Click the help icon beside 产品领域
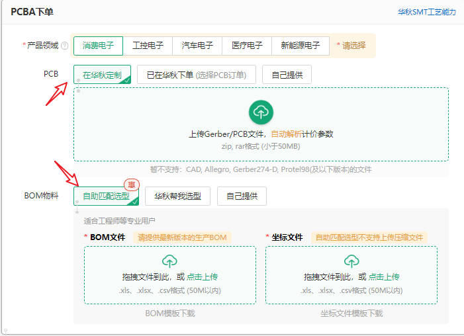This screenshot has width=464, height=336. click(65, 46)
